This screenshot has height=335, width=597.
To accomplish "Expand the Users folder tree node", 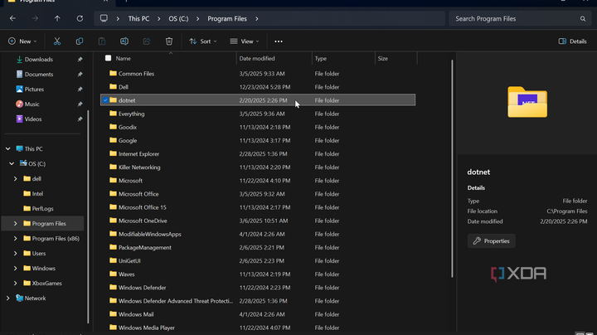I will pyautogui.click(x=15, y=253).
